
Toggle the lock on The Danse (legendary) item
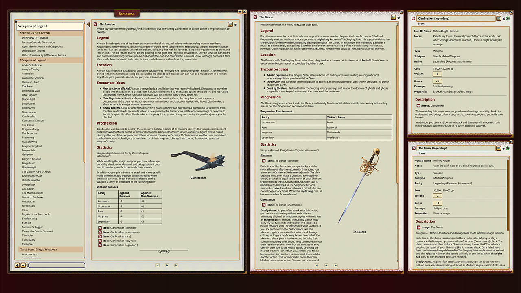(504, 148)
